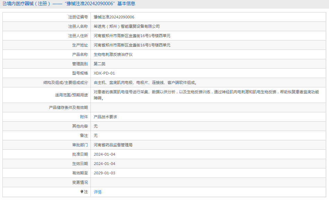Image resolution: width=329 pixels, height=200 pixels.
Task: Click the 无 value in the 其他内容 row
Action: pyautogui.click(x=96, y=126)
